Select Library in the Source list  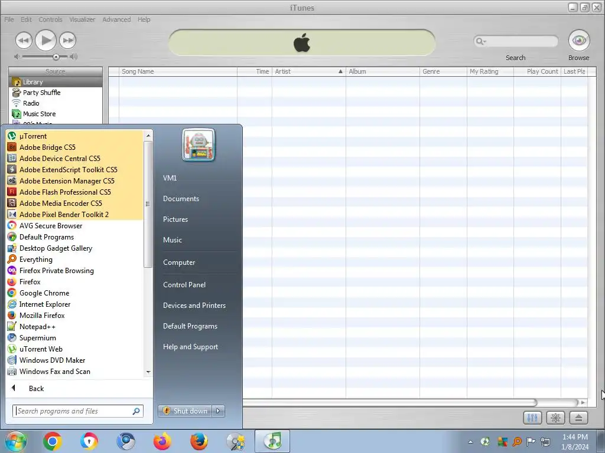click(56, 82)
